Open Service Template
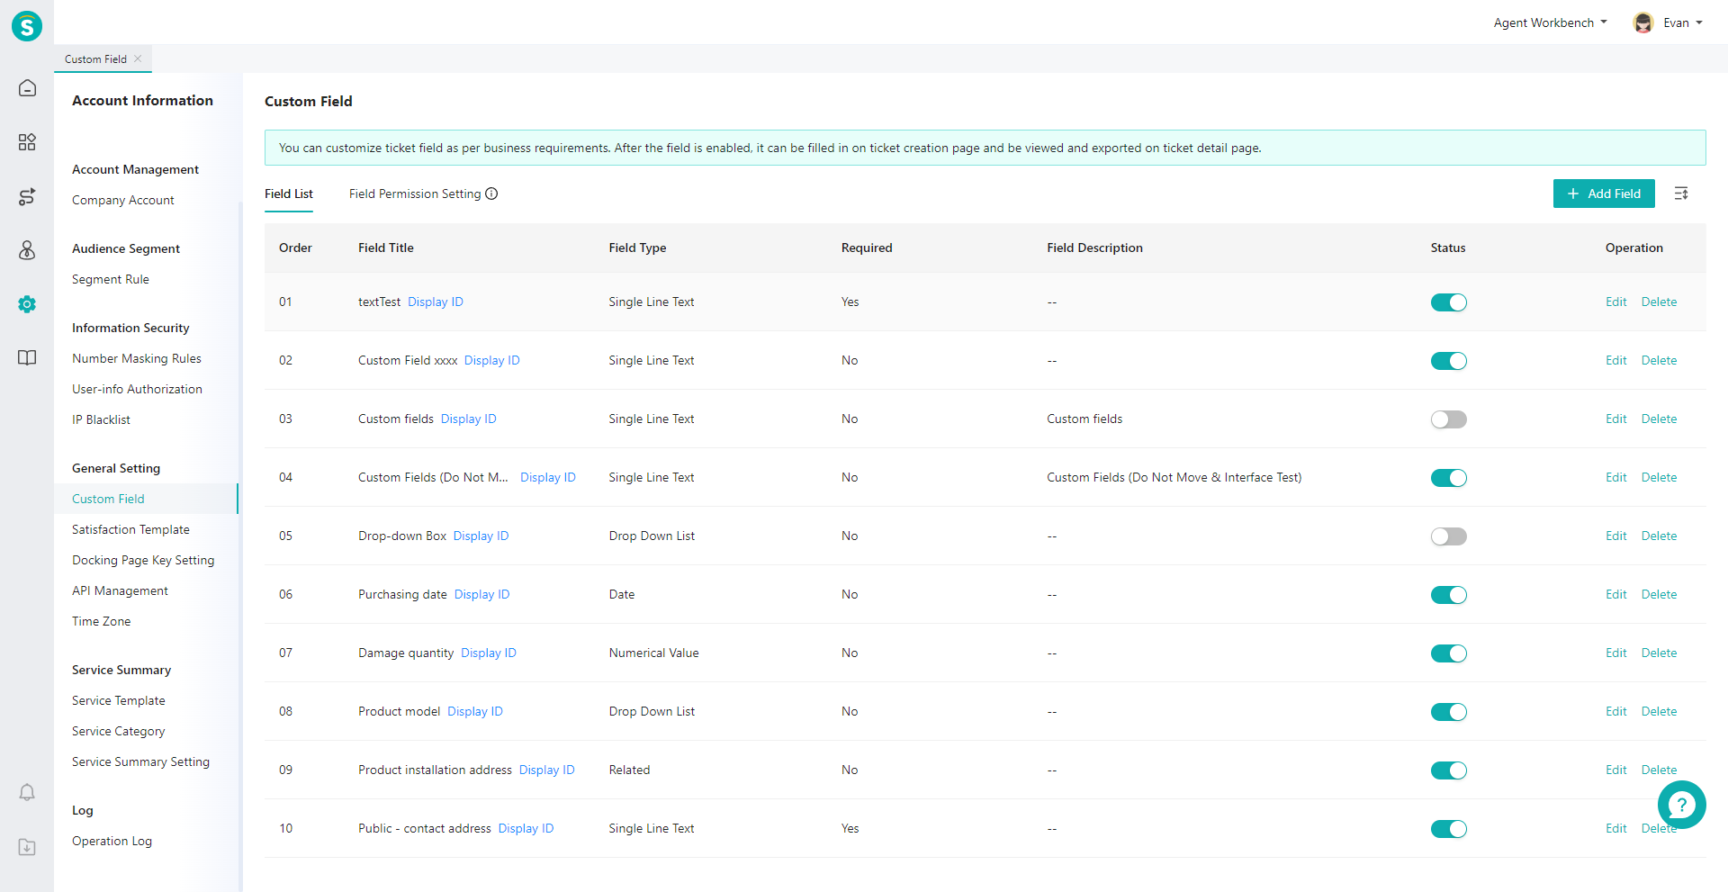The height and width of the screenshot is (892, 1728). pyautogui.click(x=119, y=700)
